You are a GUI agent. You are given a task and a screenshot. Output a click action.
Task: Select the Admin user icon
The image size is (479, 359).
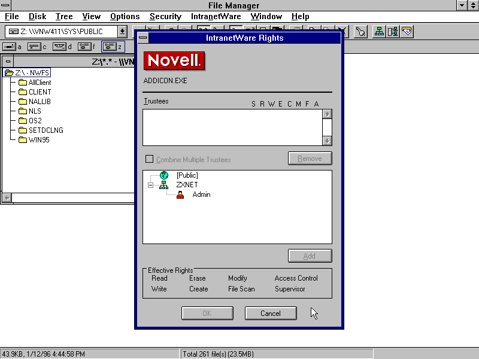coord(180,195)
